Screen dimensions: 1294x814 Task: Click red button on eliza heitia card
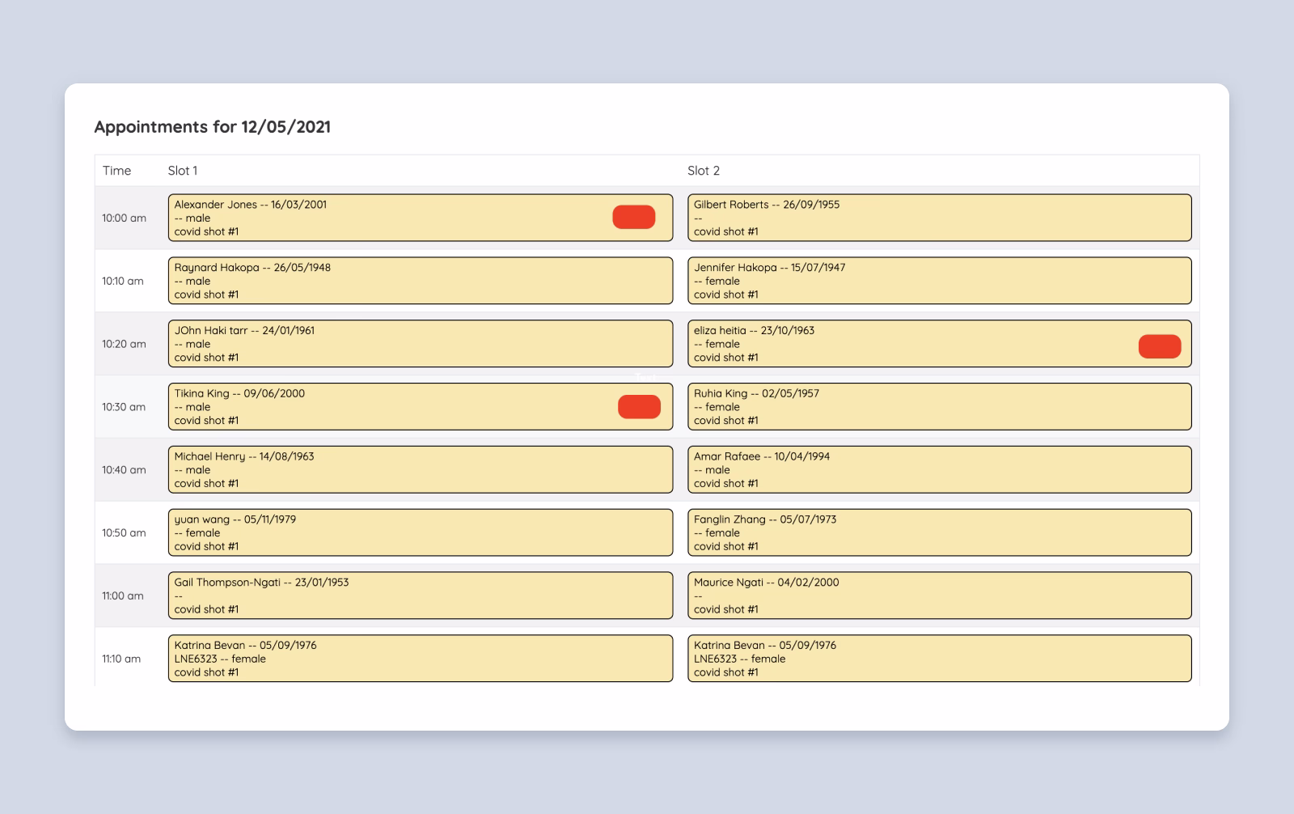click(1160, 346)
